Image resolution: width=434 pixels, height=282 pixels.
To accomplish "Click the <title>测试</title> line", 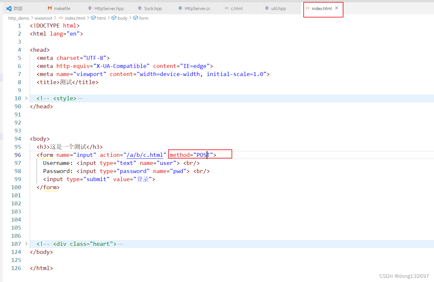I will [x=68, y=82].
